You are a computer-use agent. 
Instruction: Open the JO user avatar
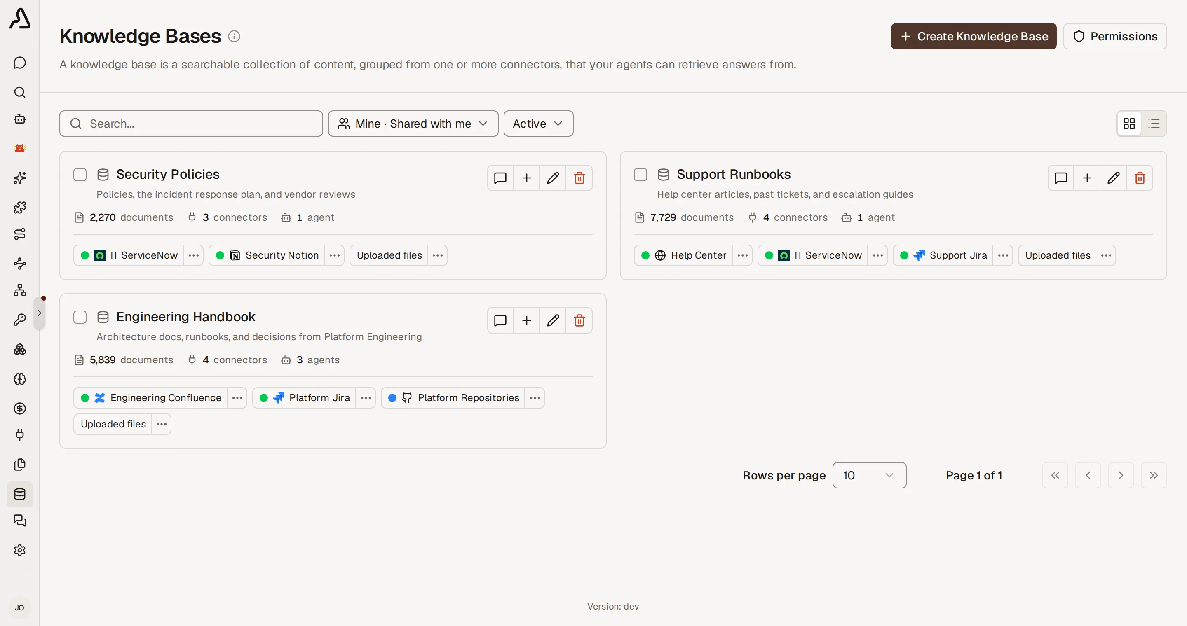point(19,607)
